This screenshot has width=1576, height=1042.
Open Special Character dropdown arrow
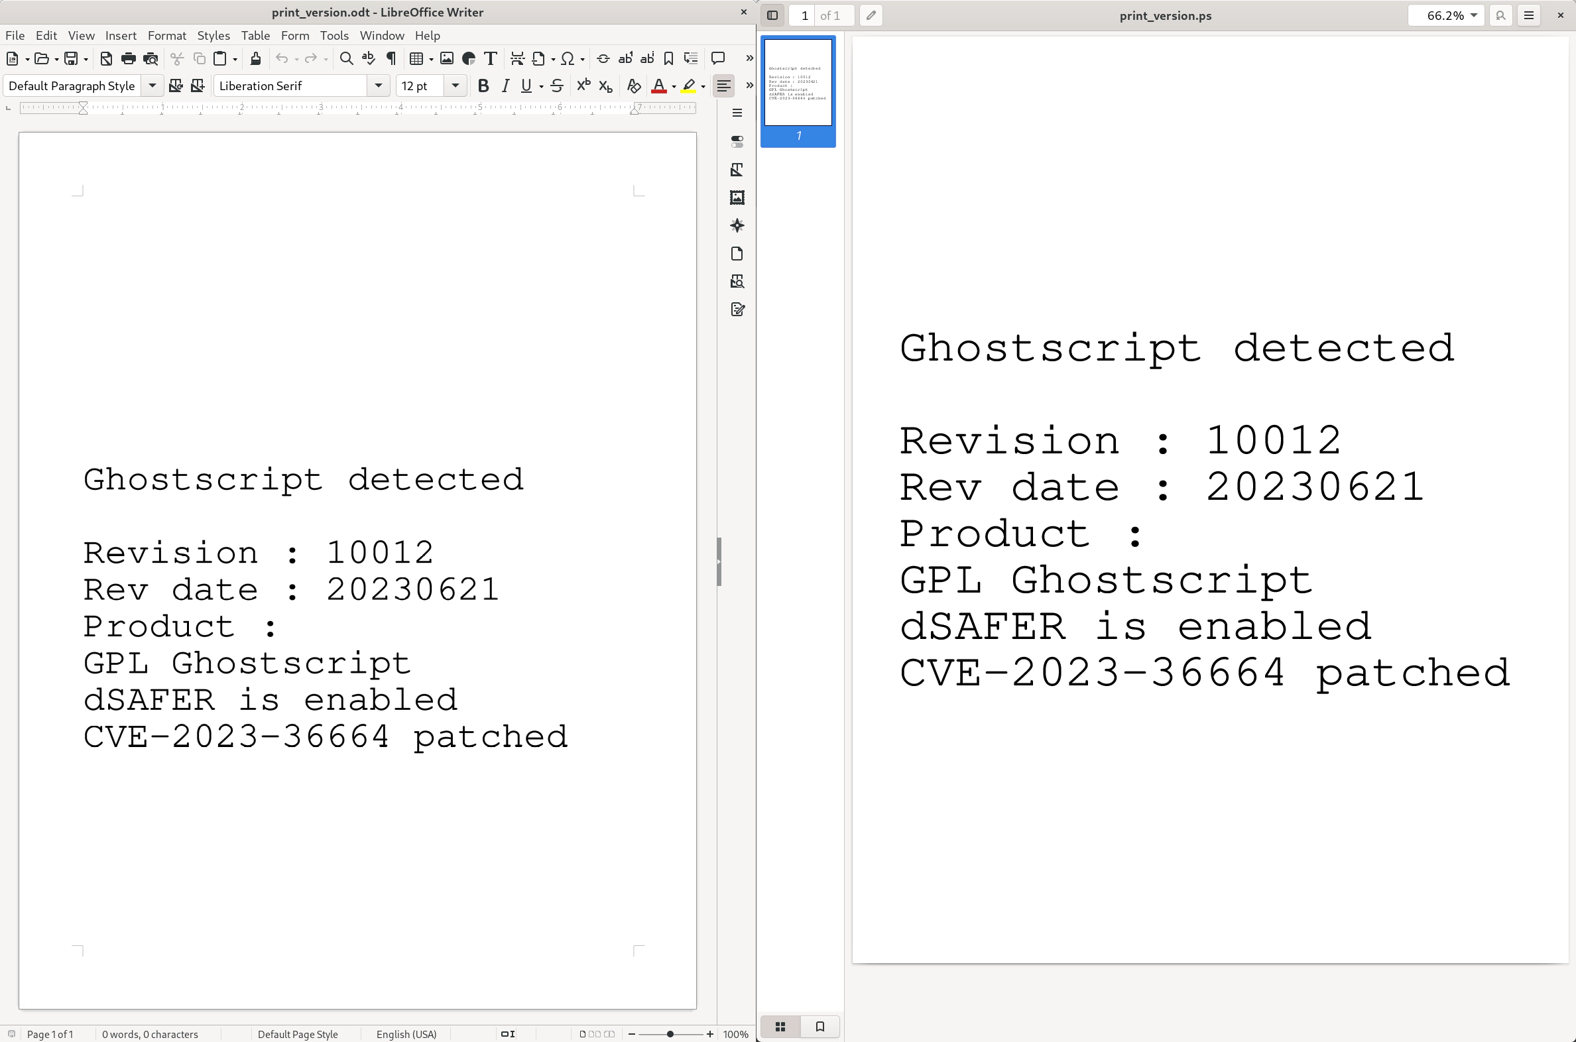click(583, 59)
